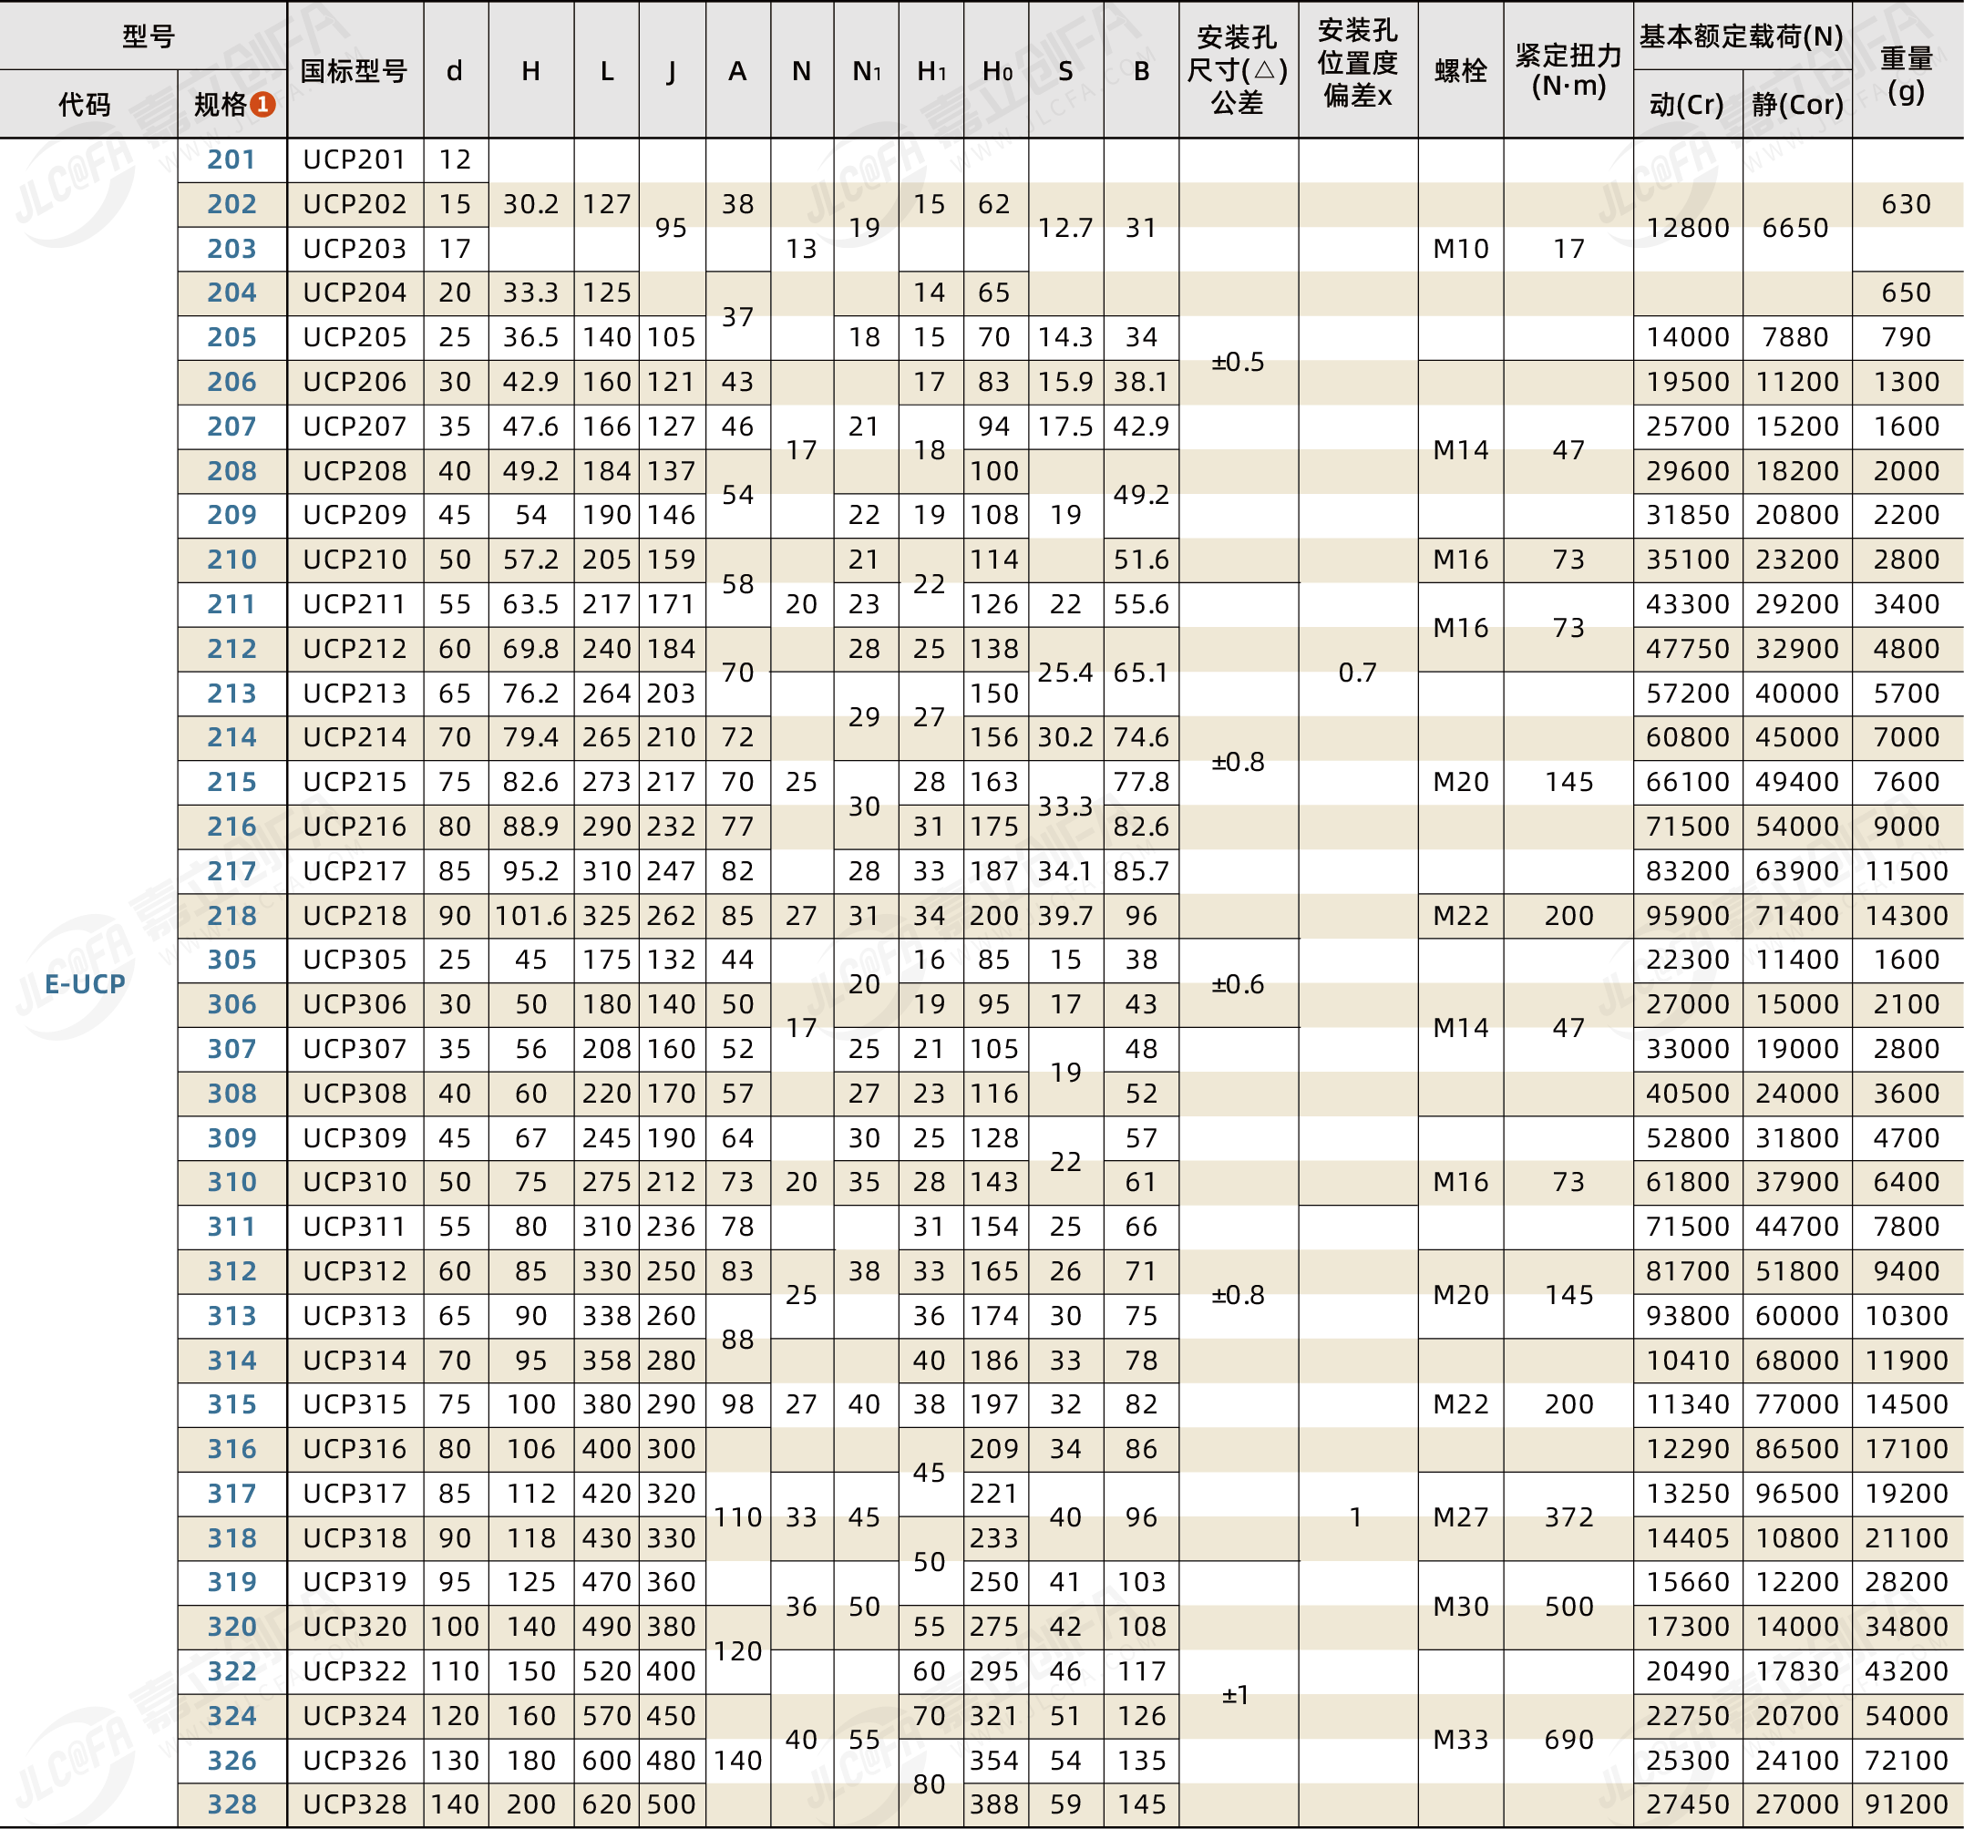The image size is (1964, 1829).
Task: Select blue spec code 307
Action: (x=231, y=1048)
